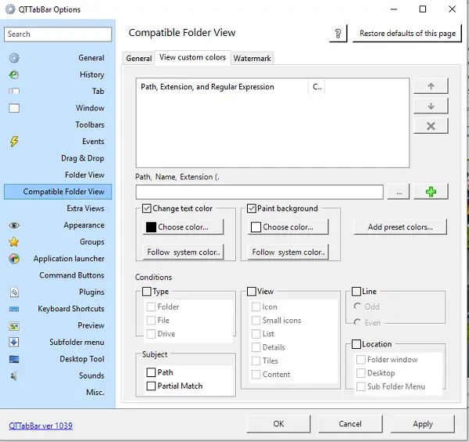Click the Sounds speaker icon
The width and height of the screenshot is (469, 442).
(x=14, y=376)
